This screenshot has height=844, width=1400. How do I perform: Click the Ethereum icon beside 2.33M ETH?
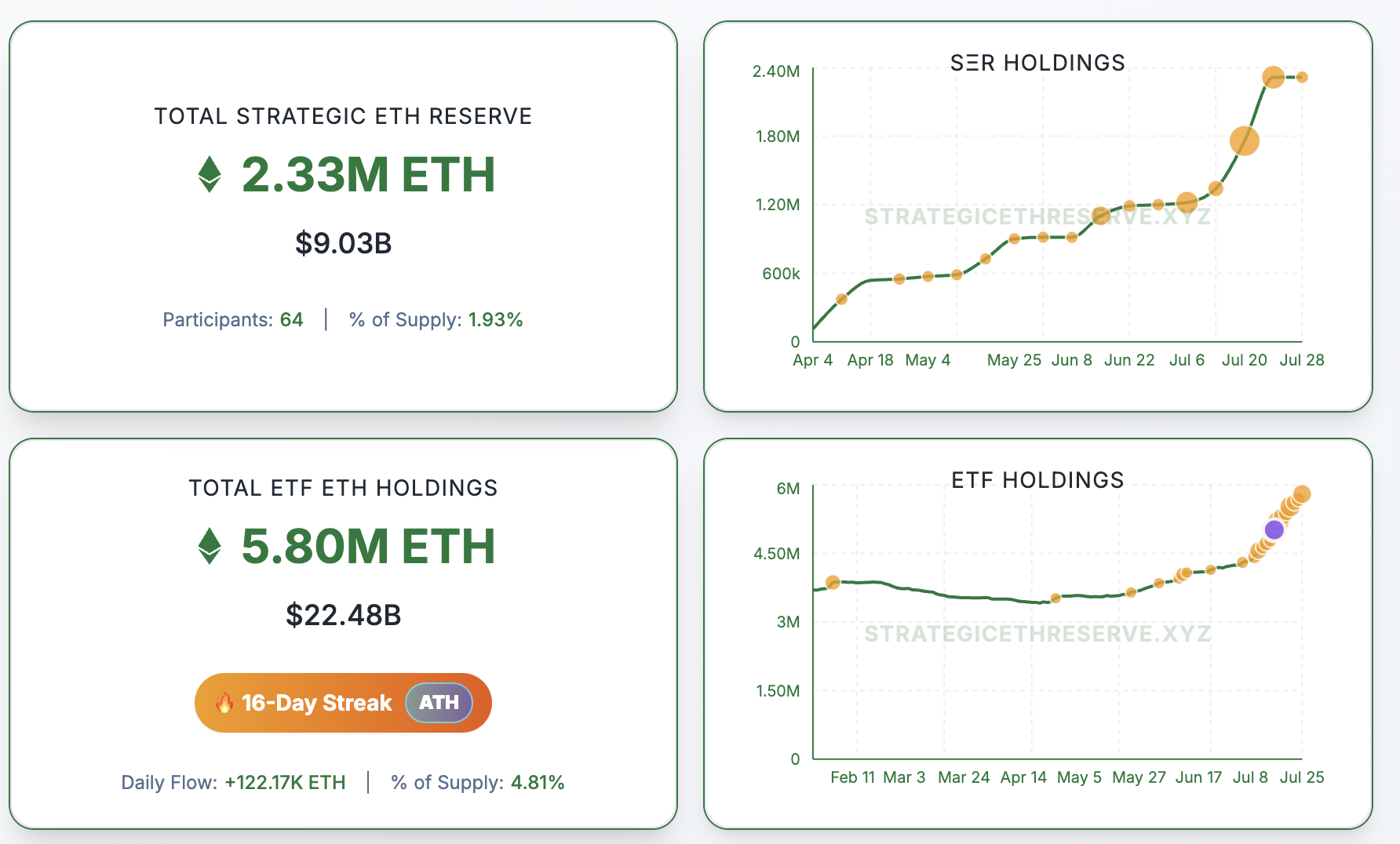coord(210,174)
